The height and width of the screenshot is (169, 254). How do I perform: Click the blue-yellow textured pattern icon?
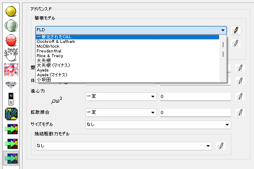click(11, 114)
